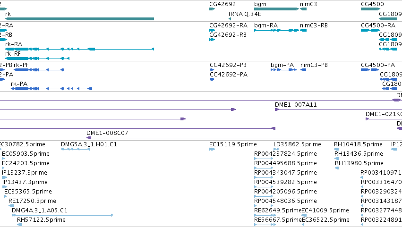Click the tRNA:Q:34E feature marker

(x=230, y=19)
